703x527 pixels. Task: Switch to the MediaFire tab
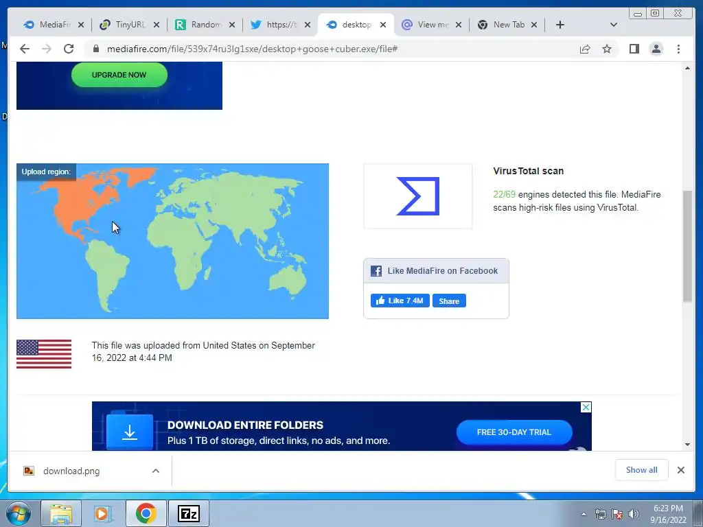tap(54, 25)
